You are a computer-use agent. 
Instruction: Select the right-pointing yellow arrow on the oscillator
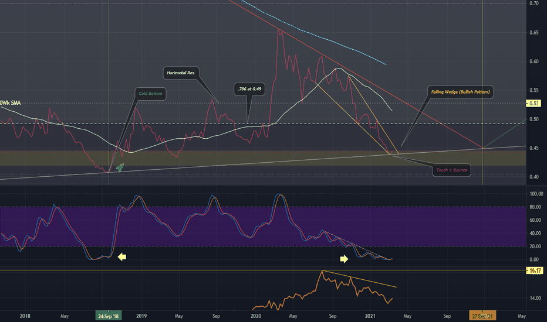(344, 259)
